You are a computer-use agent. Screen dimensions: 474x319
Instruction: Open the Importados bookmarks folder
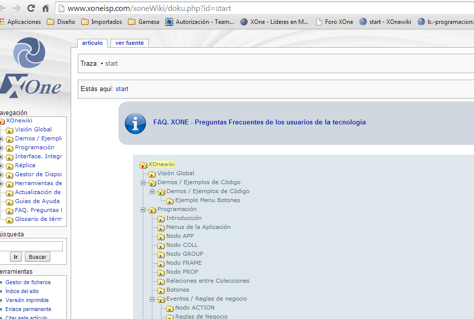pyautogui.click(x=102, y=22)
